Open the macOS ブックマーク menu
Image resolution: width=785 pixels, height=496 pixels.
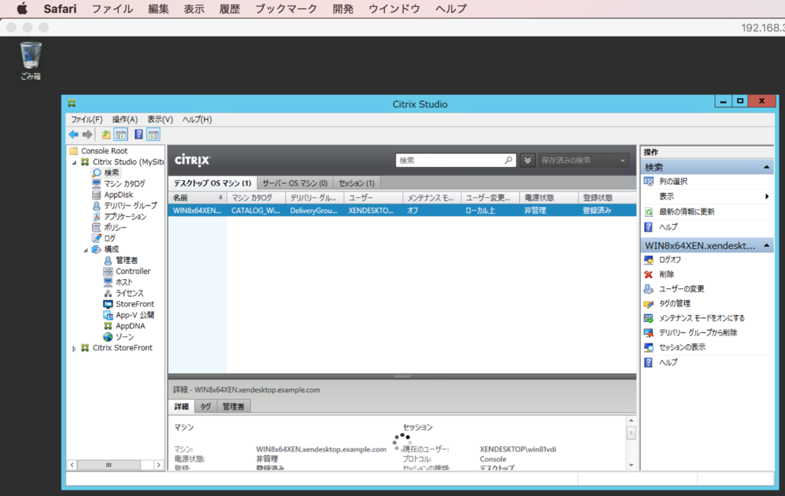286,8
